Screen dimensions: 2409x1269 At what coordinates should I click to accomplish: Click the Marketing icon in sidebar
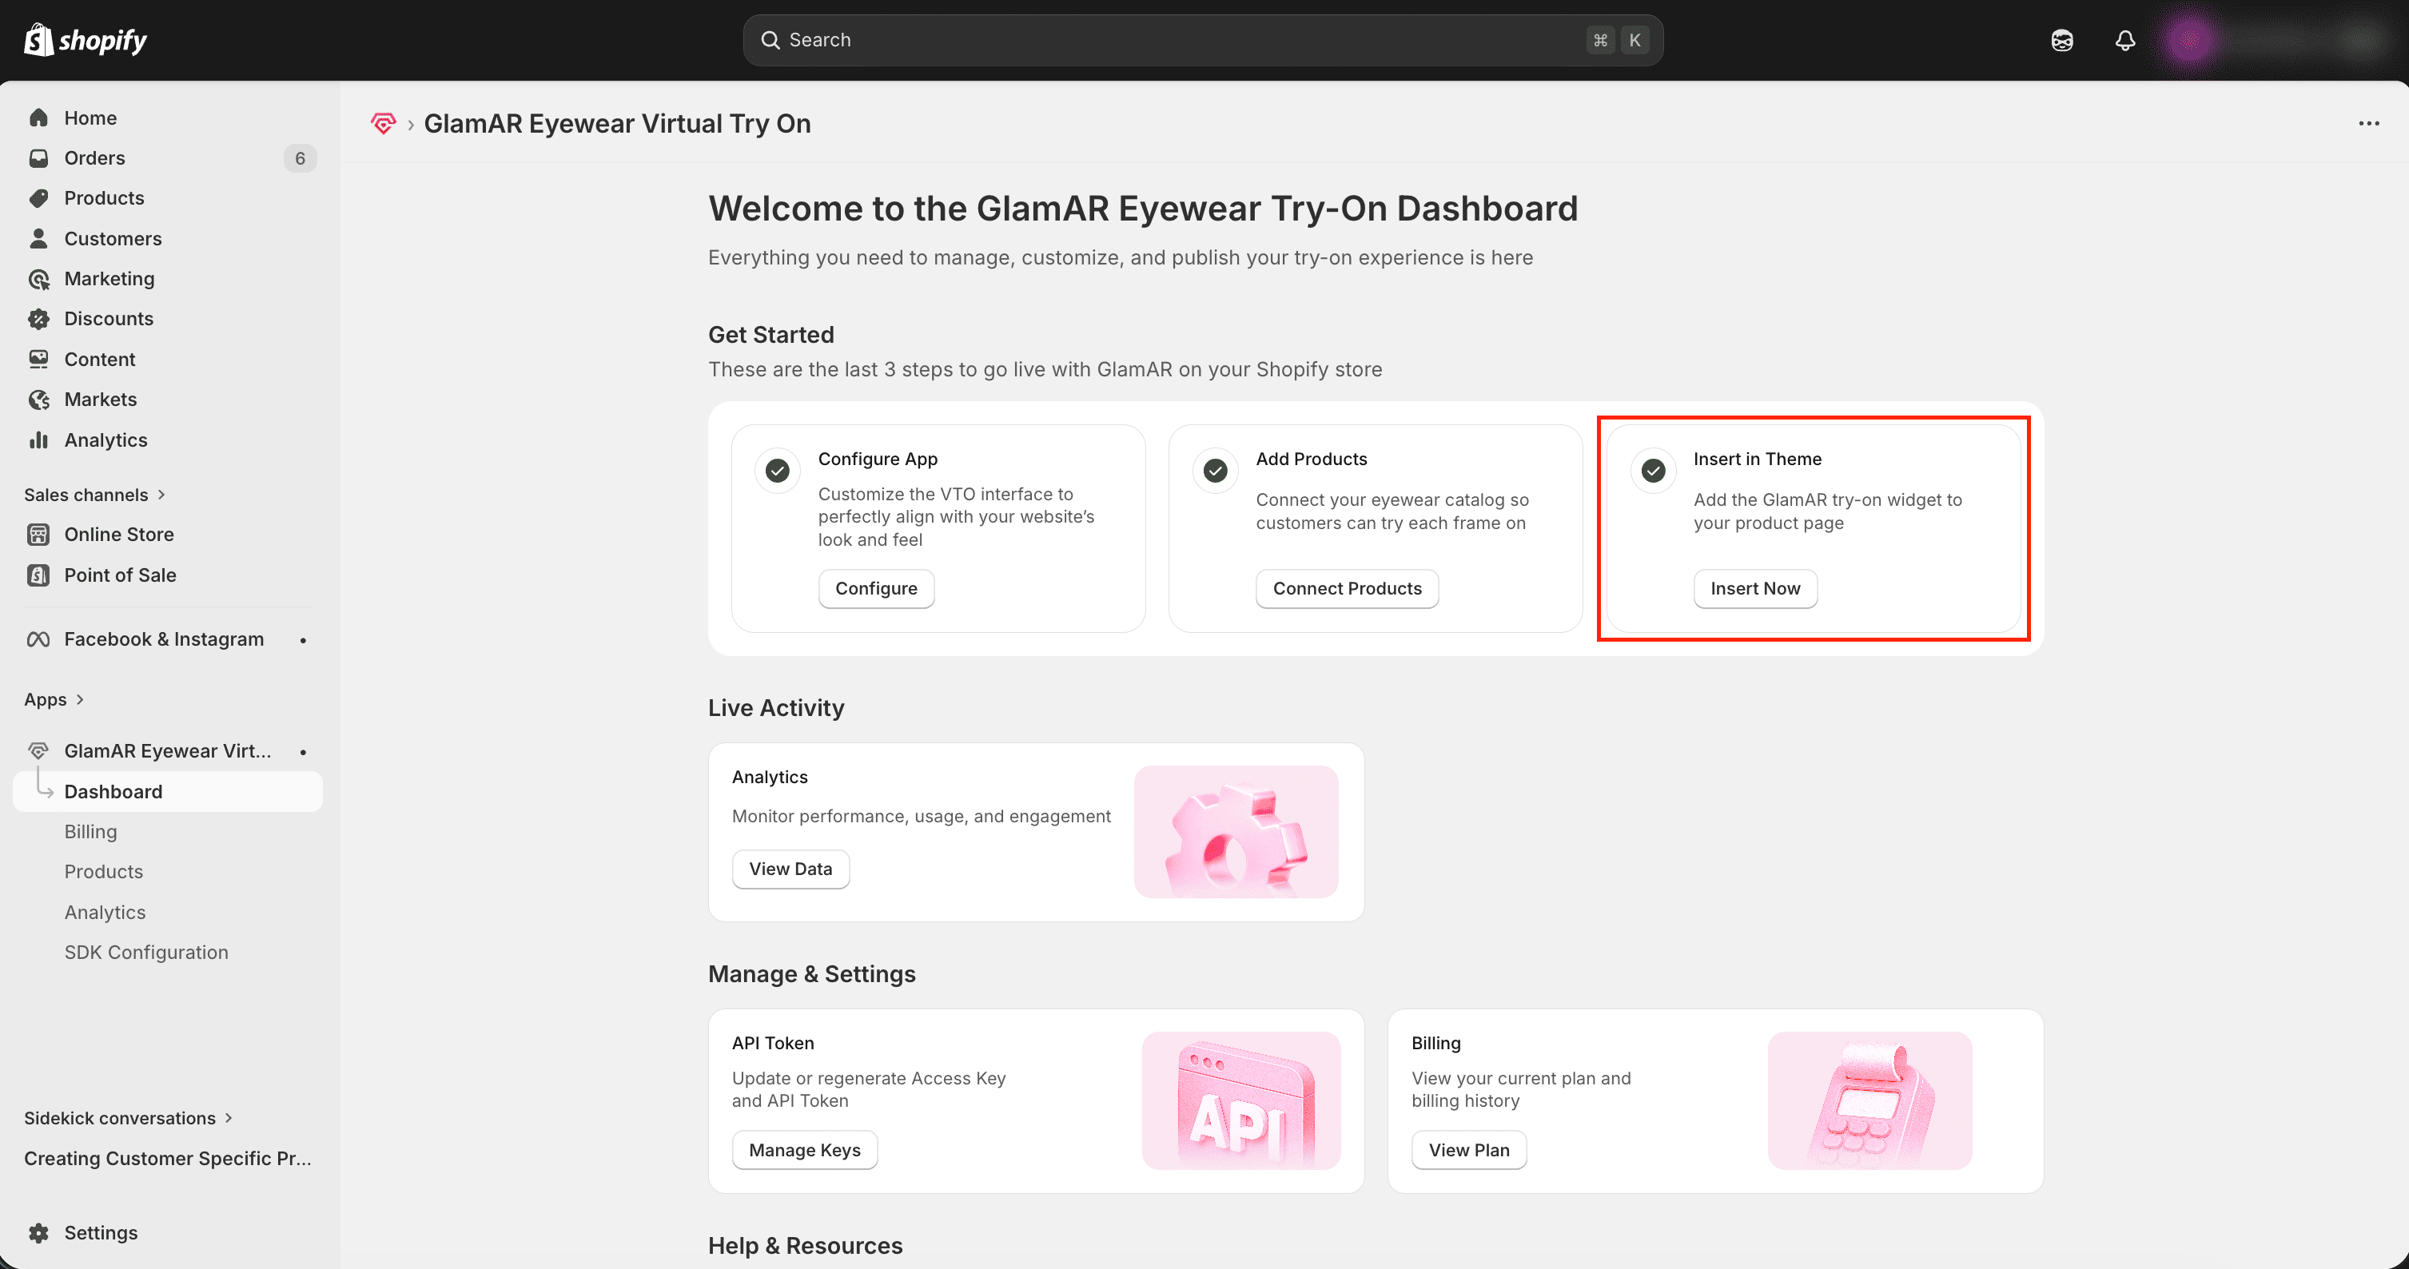point(38,279)
